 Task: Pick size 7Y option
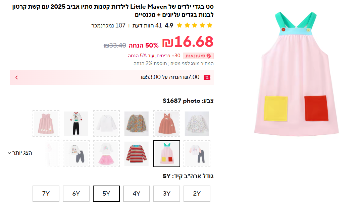(46, 194)
